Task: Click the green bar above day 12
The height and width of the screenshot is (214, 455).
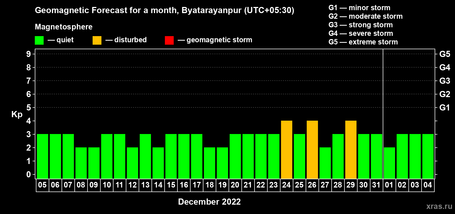Action: coord(132,163)
